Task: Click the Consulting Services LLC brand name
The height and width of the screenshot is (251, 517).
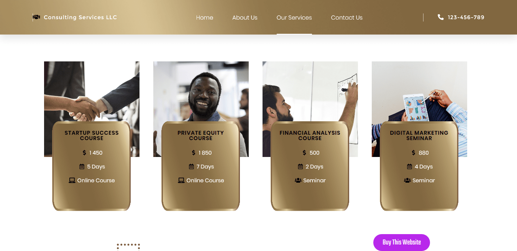Action: click(80, 17)
